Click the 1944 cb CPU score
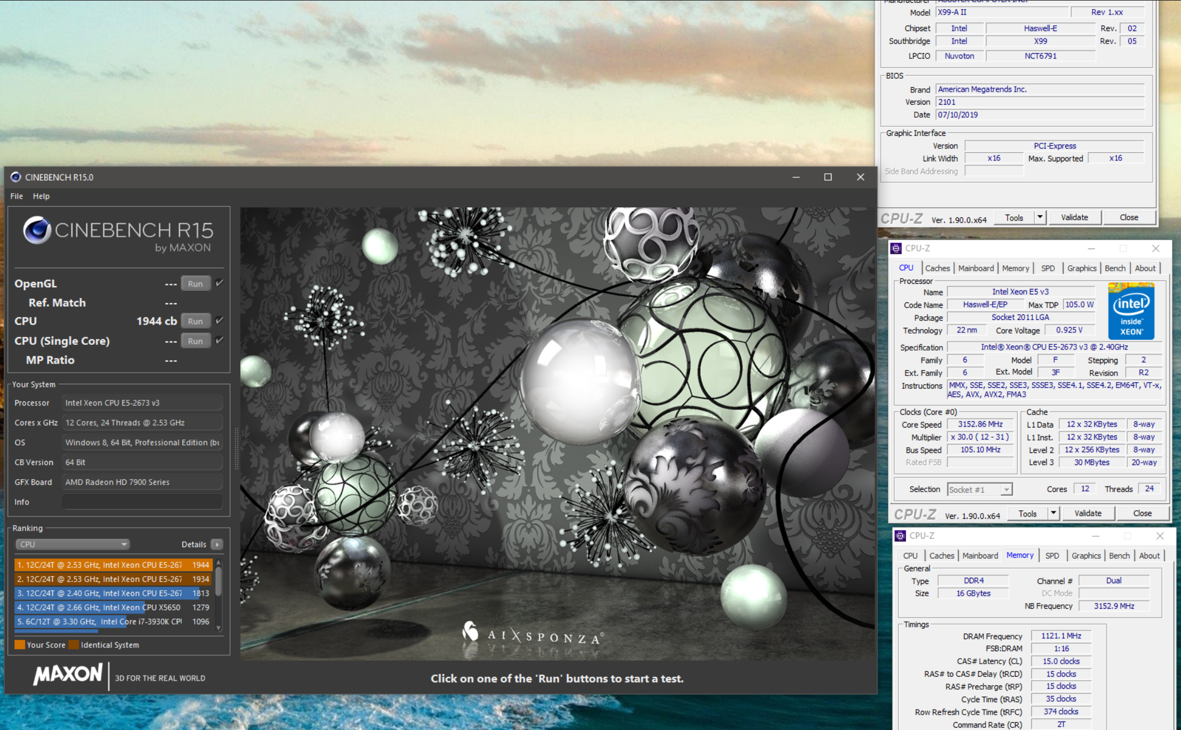This screenshot has width=1181, height=730. click(156, 321)
